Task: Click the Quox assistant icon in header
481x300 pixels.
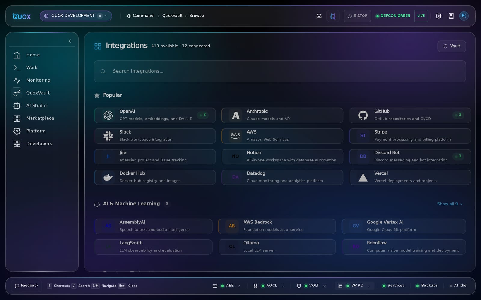Action: click(x=333, y=16)
